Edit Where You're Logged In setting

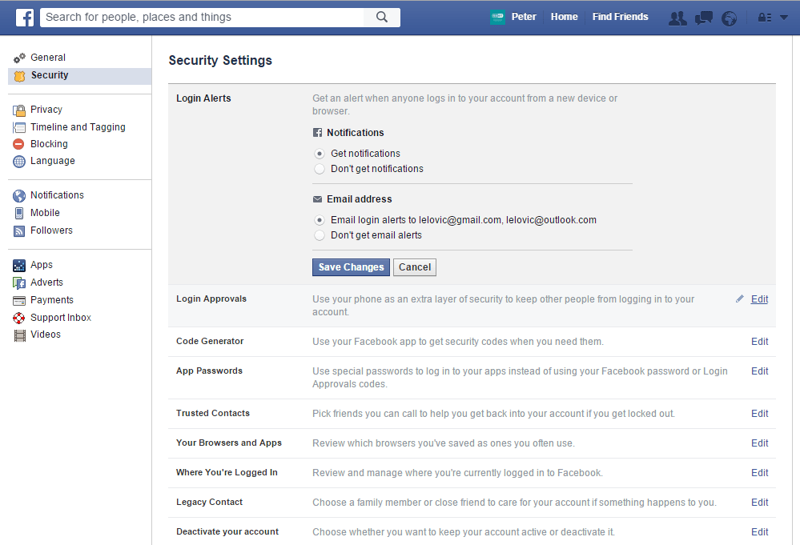click(x=759, y=473)
